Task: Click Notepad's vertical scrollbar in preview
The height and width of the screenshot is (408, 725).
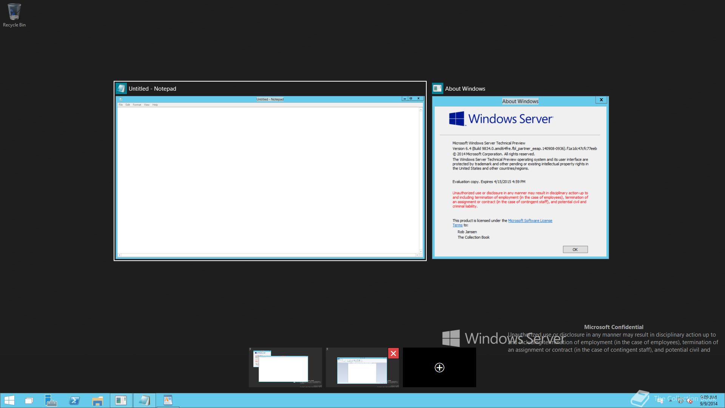Action: 421,180
